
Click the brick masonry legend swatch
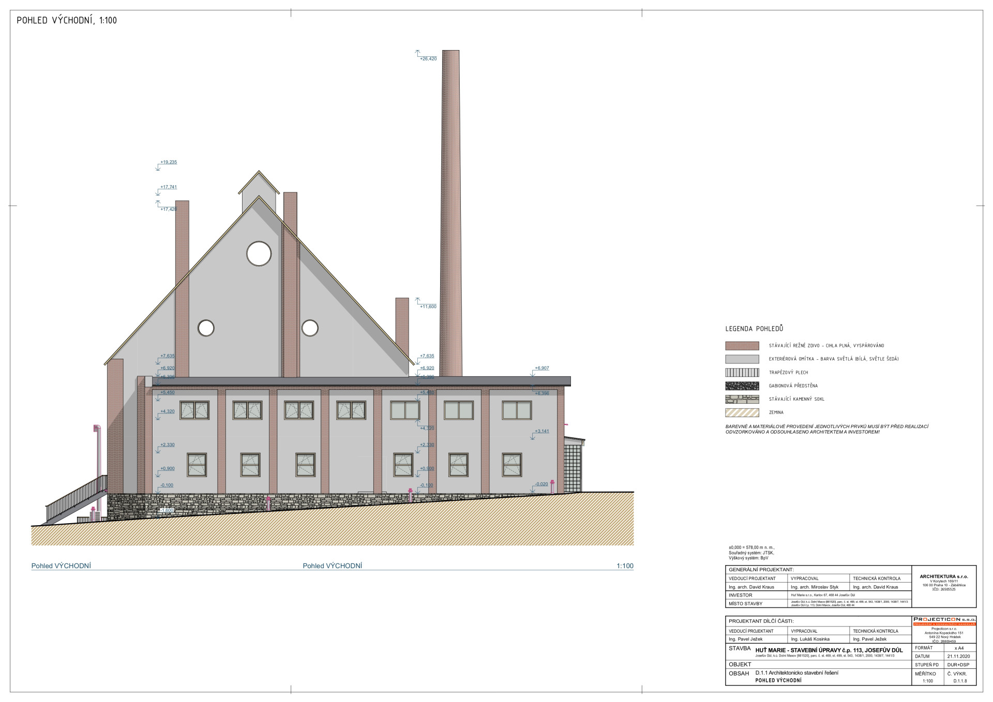pos(742,346)
